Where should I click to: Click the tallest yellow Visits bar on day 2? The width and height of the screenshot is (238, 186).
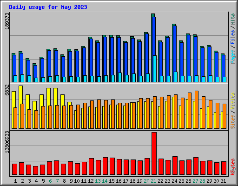click(x=20, y=94)
